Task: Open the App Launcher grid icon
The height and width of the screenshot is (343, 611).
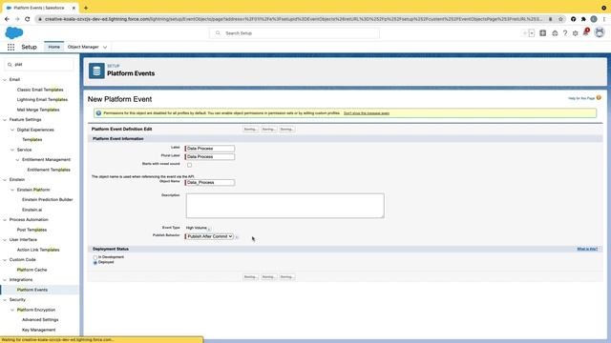Action: click(x=11, y=47)
